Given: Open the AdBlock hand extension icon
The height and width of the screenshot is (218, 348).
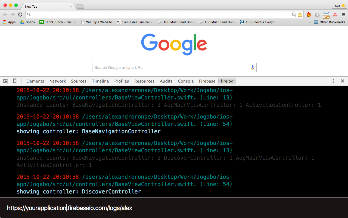Looking at the screenshot, I should [x=317, y=15].
